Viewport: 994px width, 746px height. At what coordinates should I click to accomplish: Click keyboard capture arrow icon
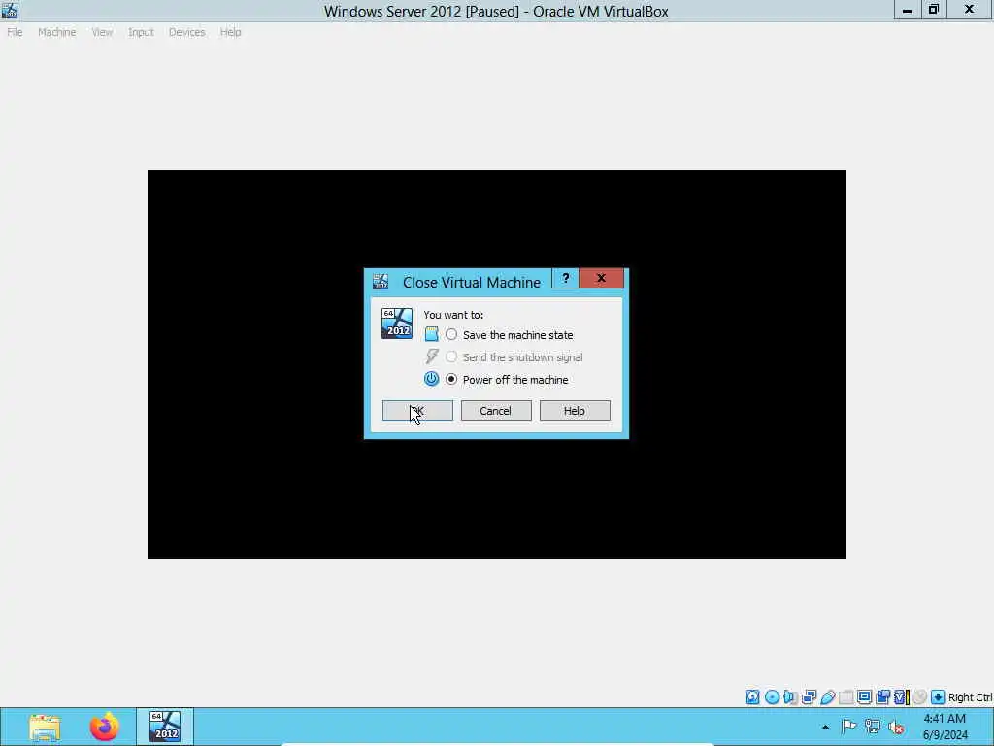tap(939, 697)
